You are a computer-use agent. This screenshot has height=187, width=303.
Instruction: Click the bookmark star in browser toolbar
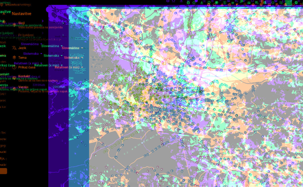point(194,3)
